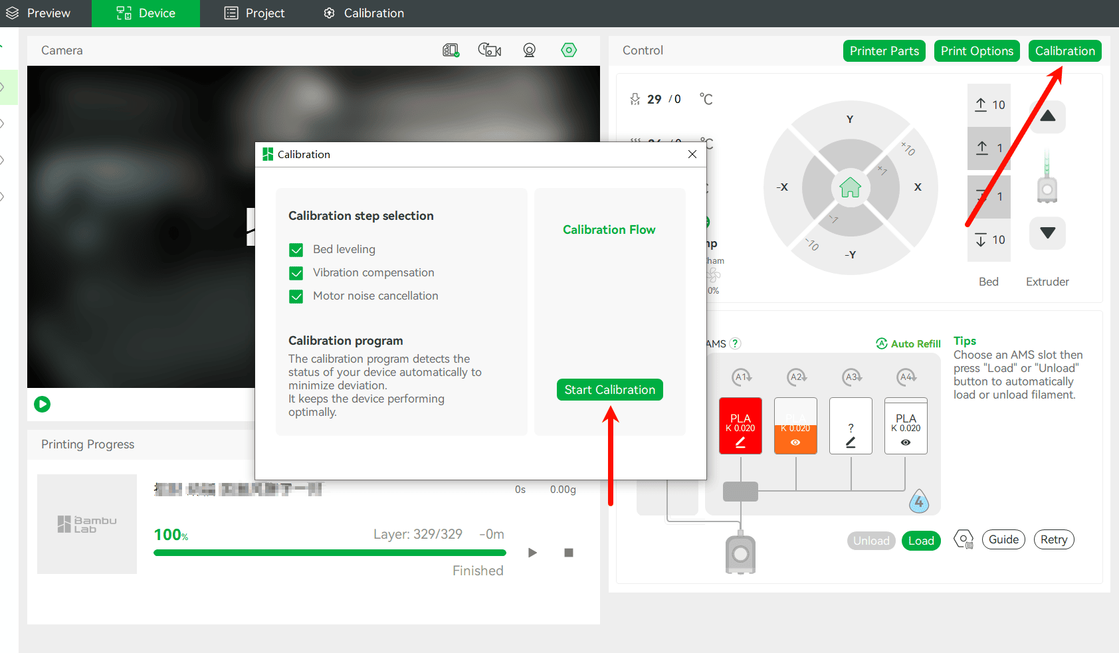Image resolution: width=1119 pixels, height=653 pixels.
Task: Click the AMS help question mark icon
Action: click(x=735, y=343)
